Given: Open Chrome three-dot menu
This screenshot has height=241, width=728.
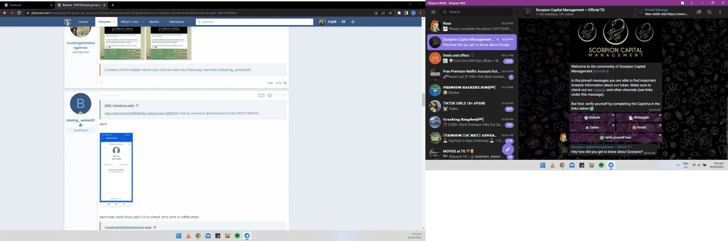Looking at the screenshot, I should coord(420,13).
